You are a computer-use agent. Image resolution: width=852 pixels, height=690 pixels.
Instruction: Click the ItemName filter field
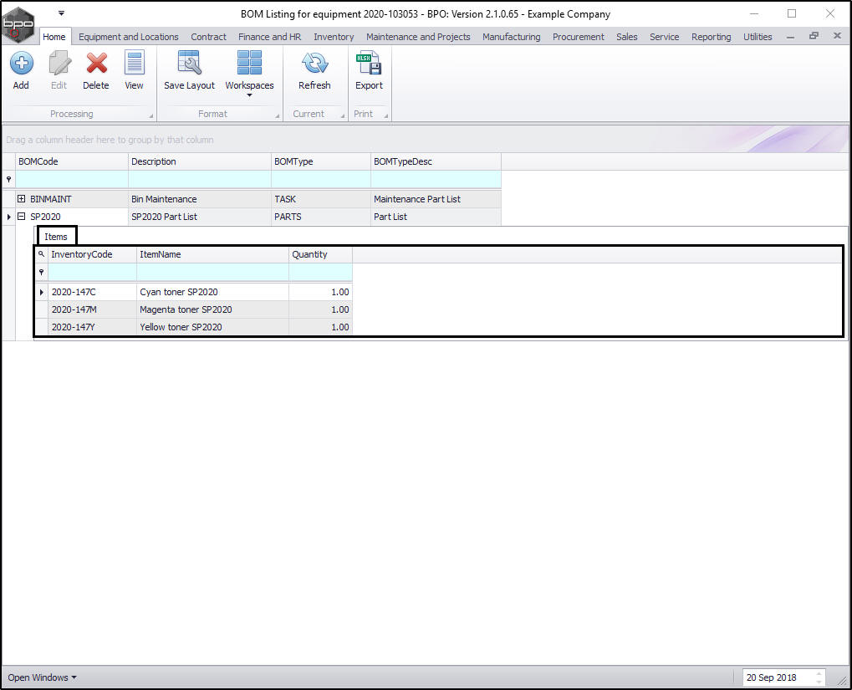pos(212,272)
